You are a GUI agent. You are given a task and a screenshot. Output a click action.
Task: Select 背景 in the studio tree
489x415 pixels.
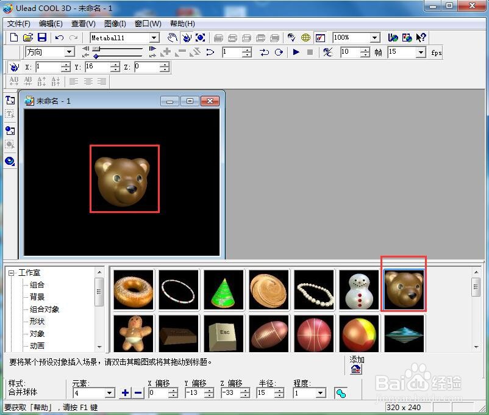coord(37,297)
